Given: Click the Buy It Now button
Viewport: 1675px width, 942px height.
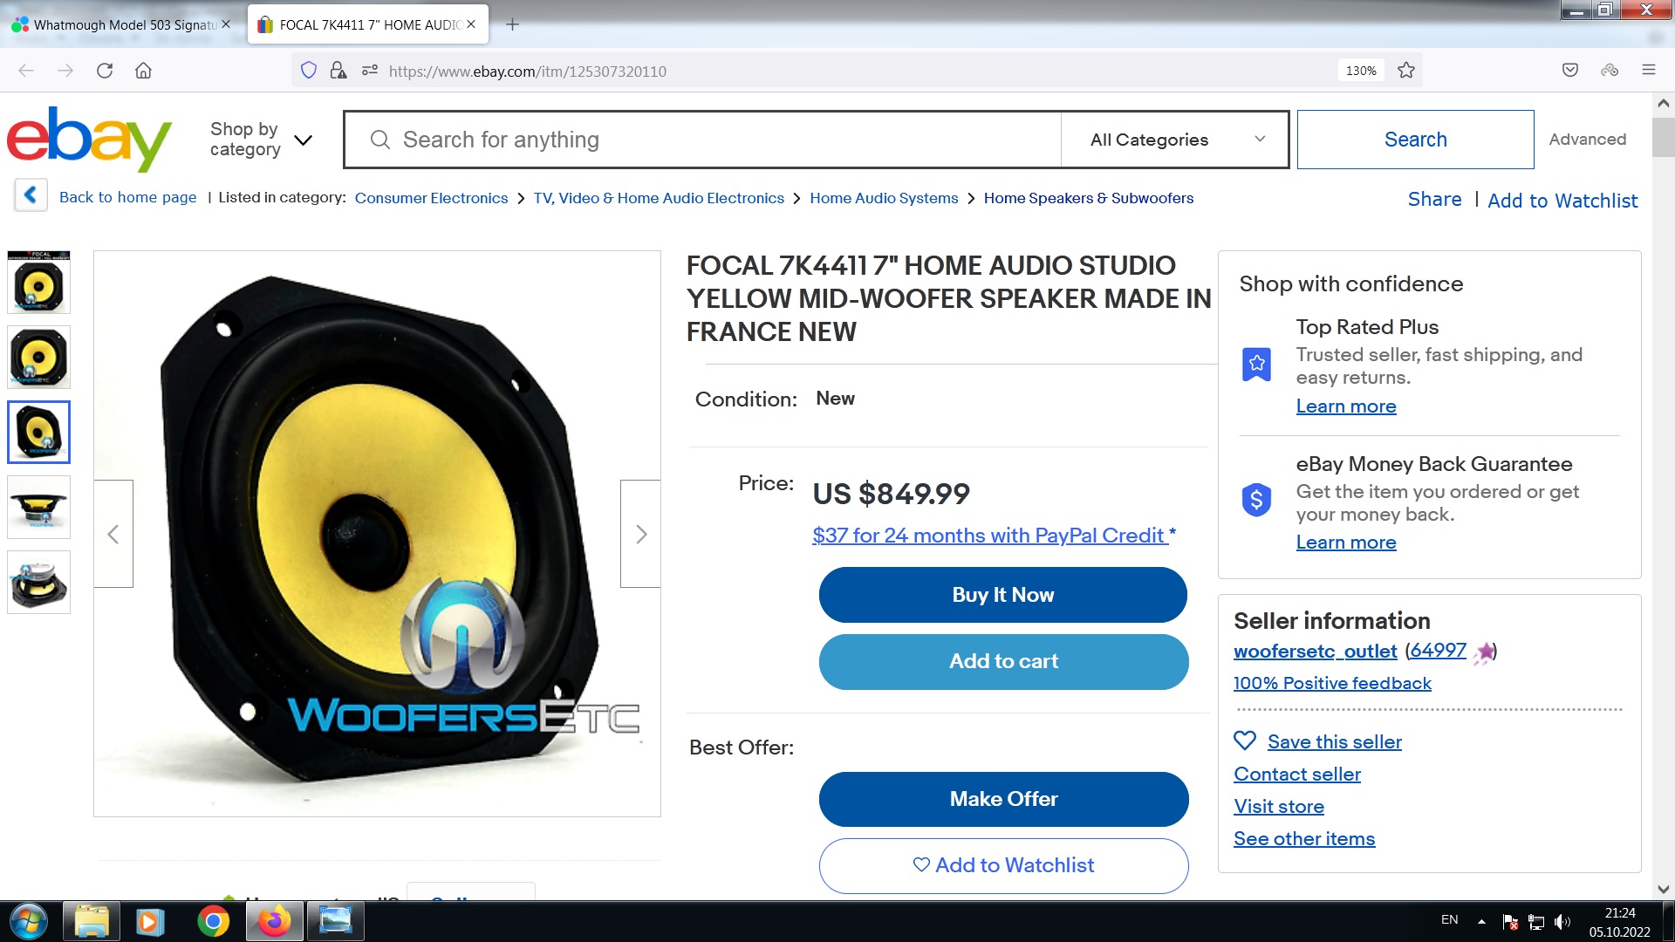Looking at the screenshot, I should (x=1003, y=595).
